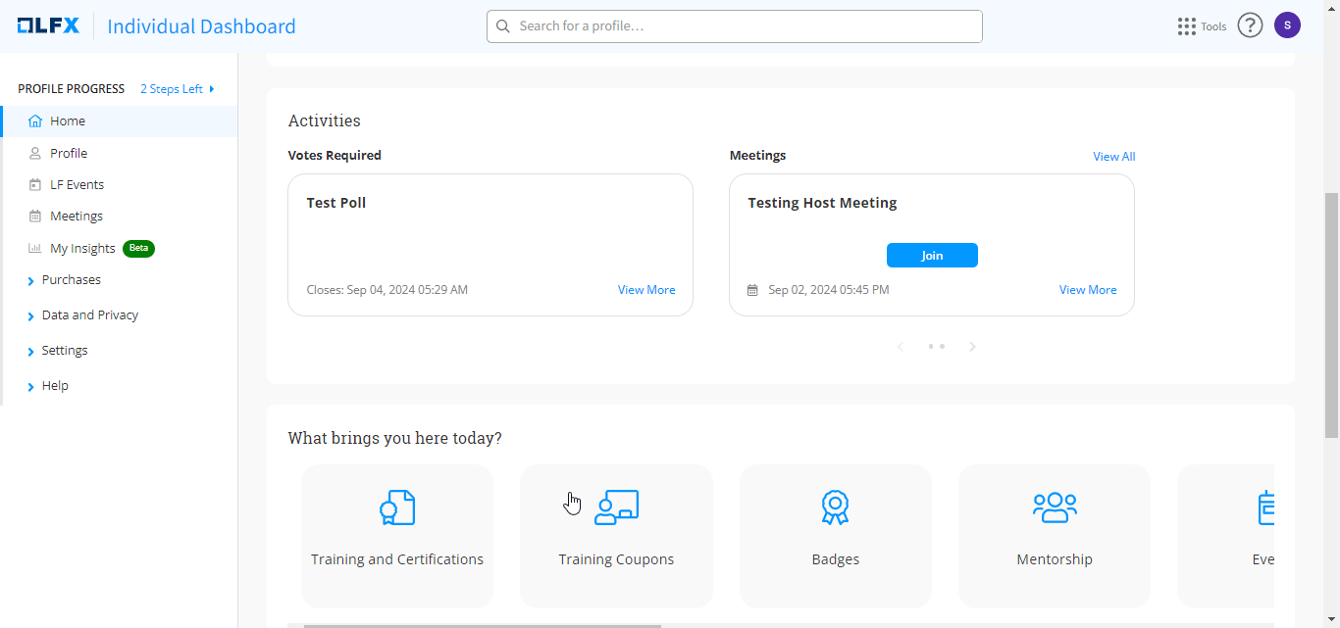1340x628 pixels.
Task: Select the Training Coupons icon
Action: (616, 507)
